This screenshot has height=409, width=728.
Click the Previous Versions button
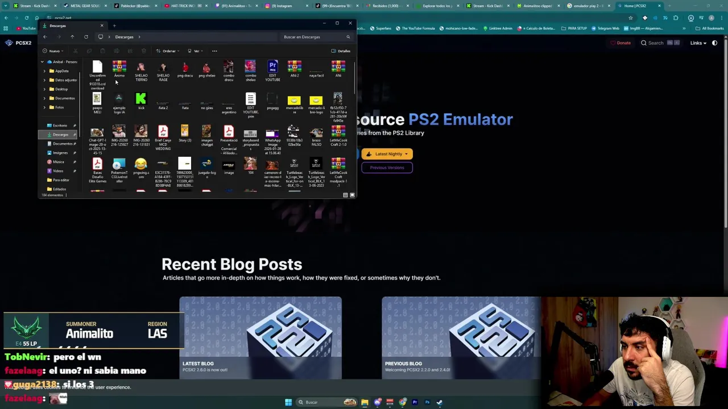pos(387,168)
